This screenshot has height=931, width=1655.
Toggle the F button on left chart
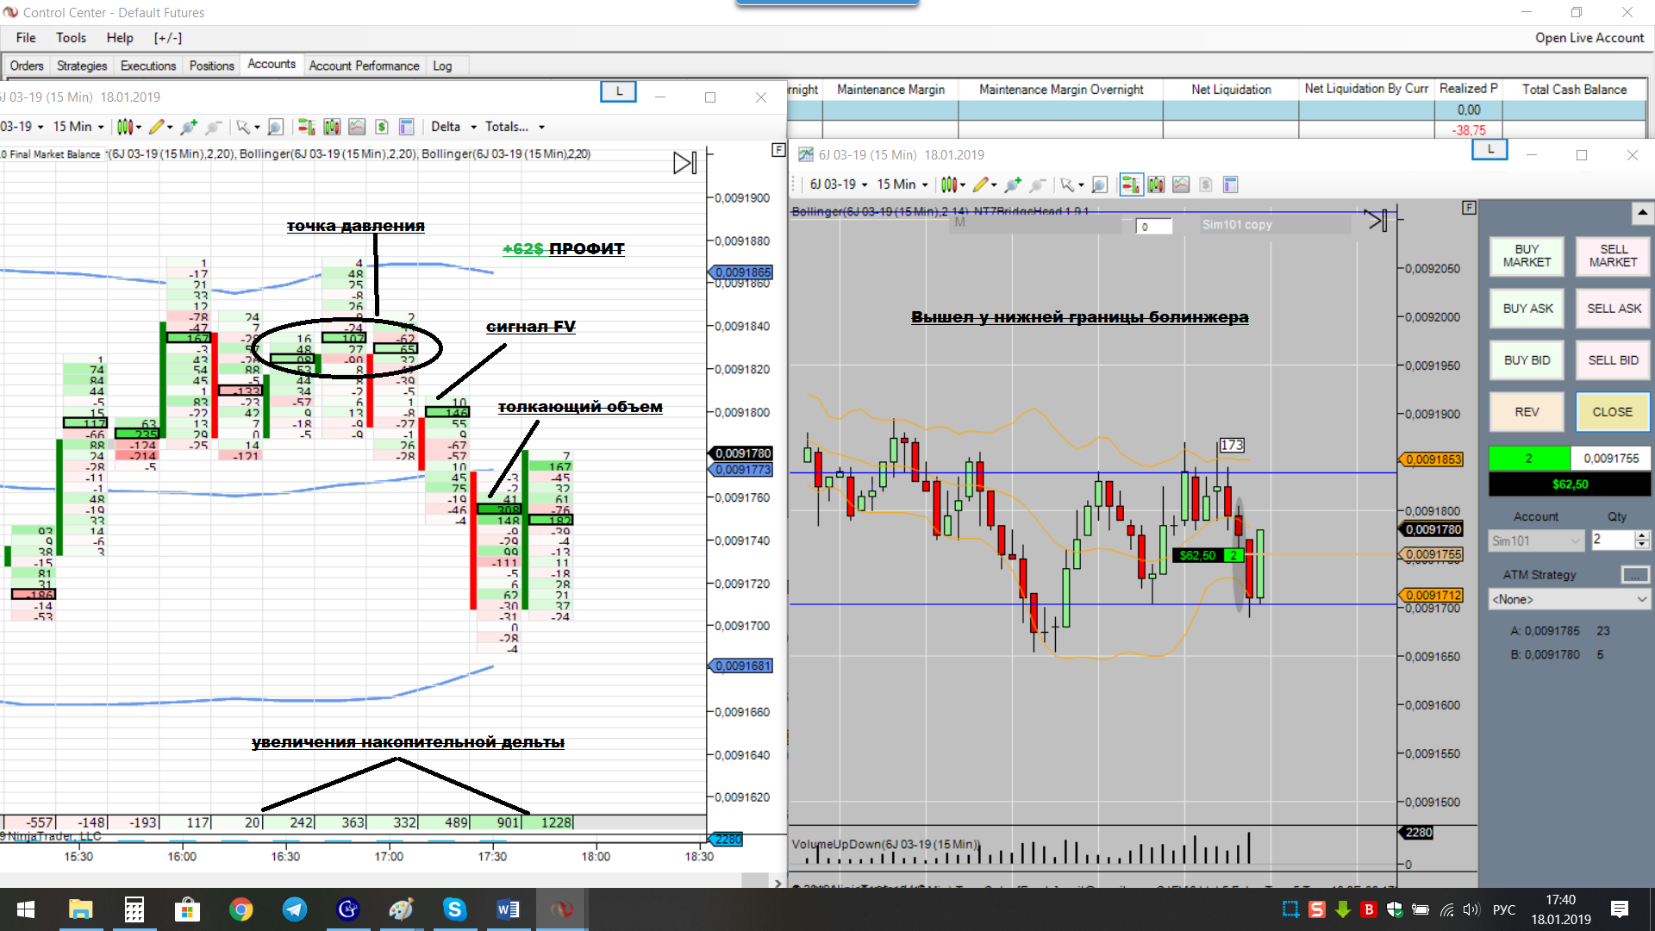pos(778,150)
